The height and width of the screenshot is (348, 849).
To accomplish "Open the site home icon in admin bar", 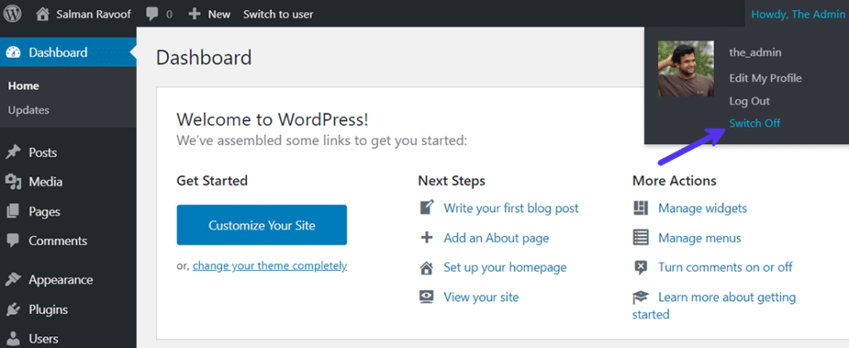I will click(x=43, y=14).
